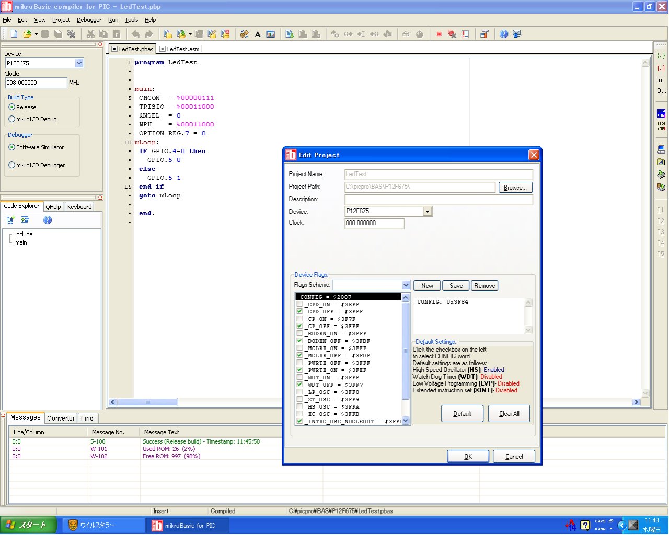Image resolution: width=669 pixels, height=535 pixels.
Task: Click the Browse... button
Action: (515, 188)
